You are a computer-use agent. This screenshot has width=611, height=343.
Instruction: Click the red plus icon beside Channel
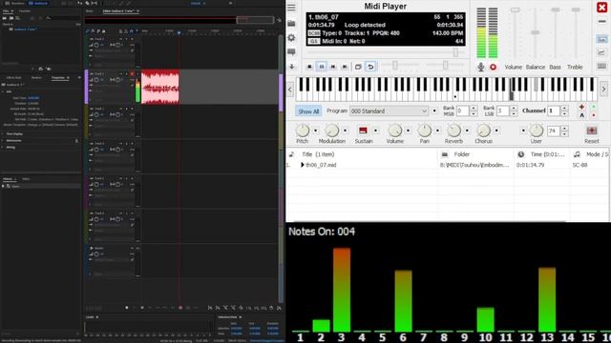(x=581, y=107)
